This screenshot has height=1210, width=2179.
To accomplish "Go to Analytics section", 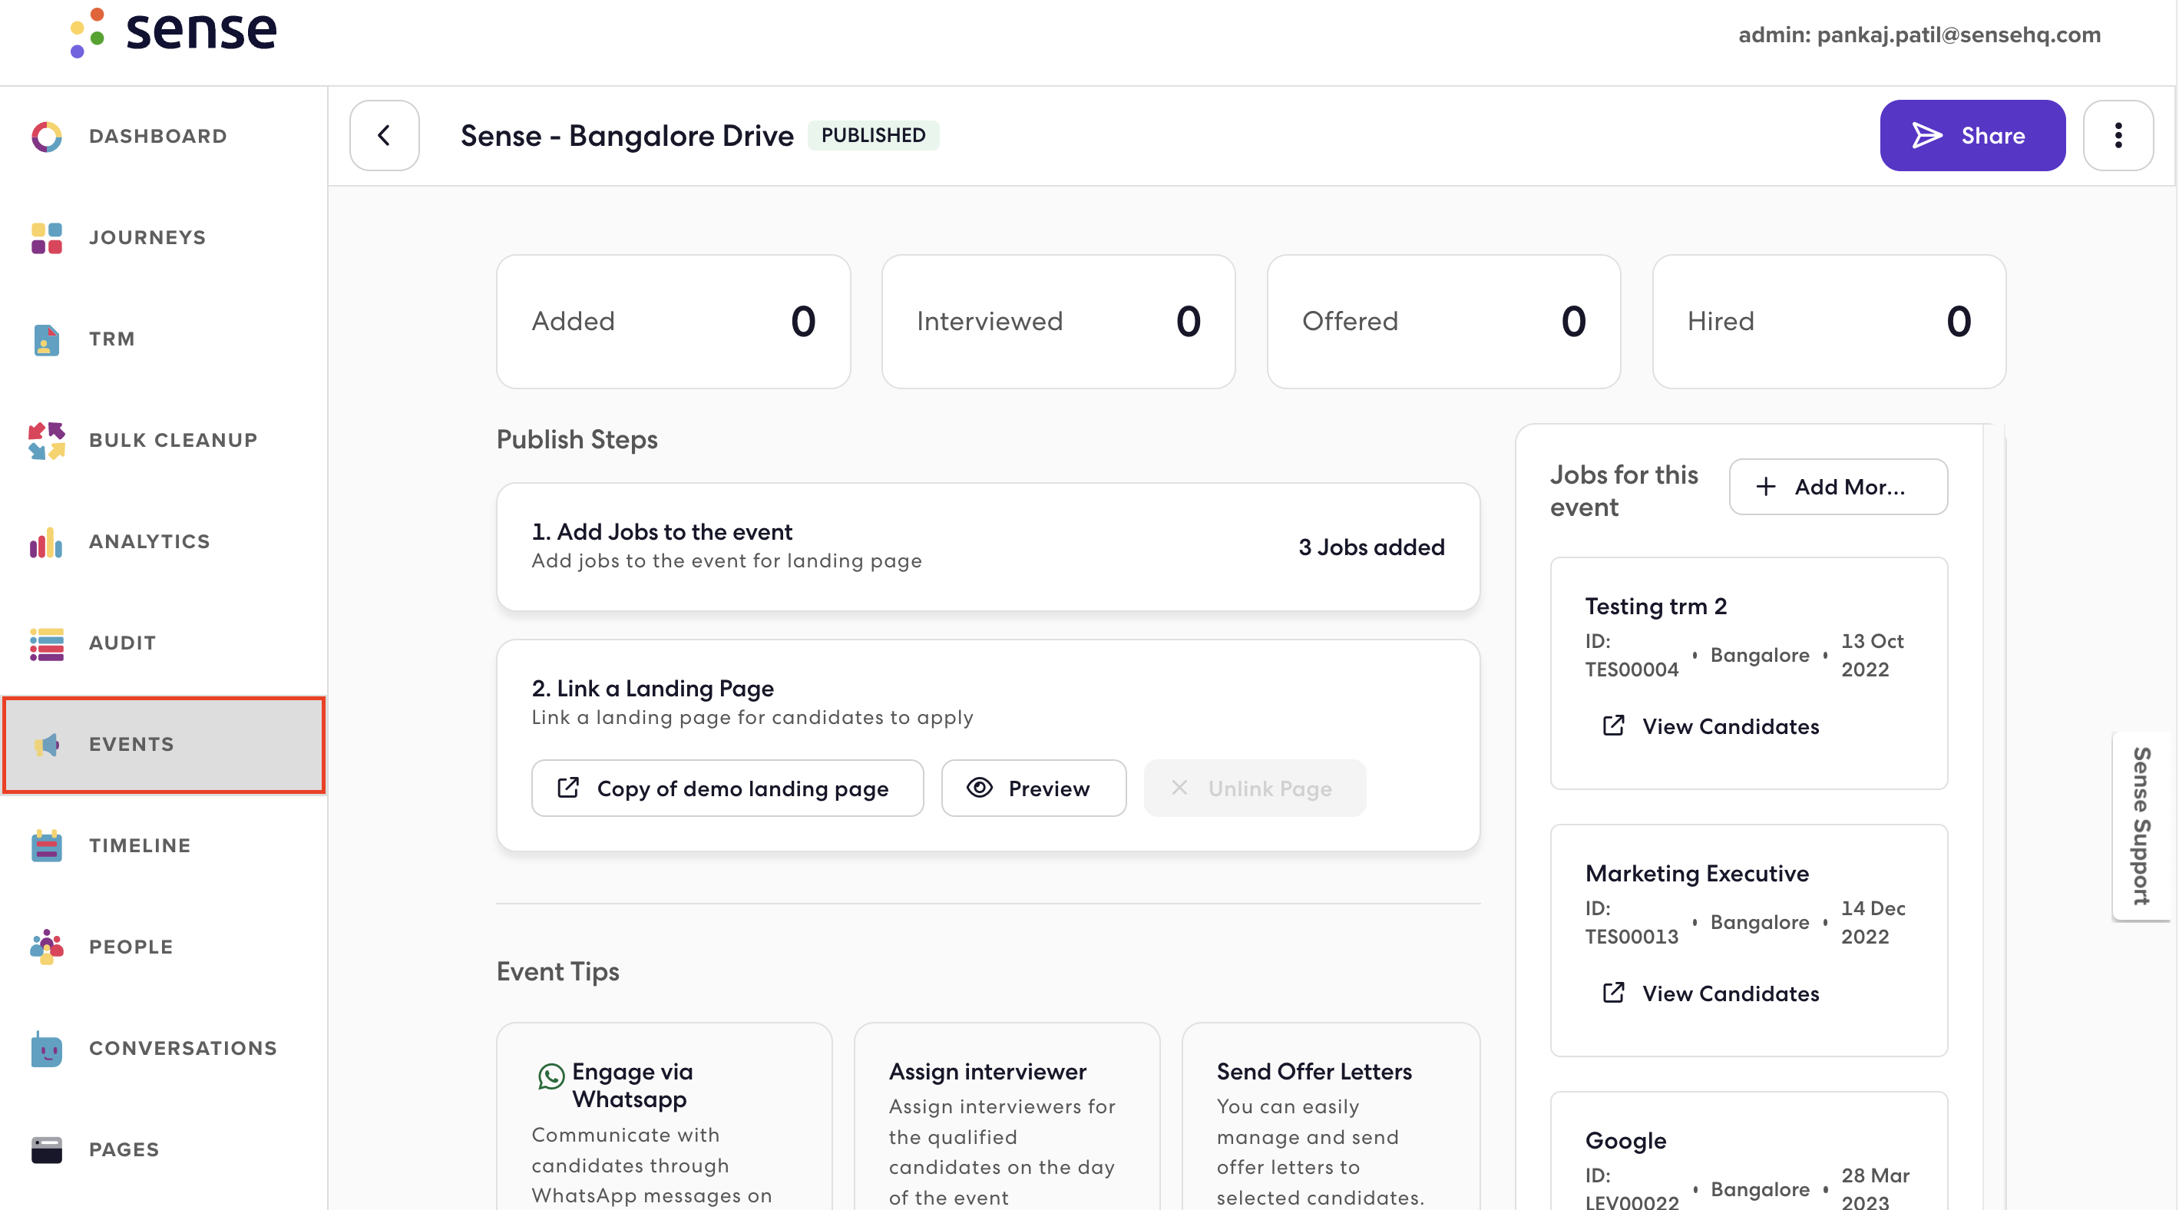I will [x=164, y=542].
